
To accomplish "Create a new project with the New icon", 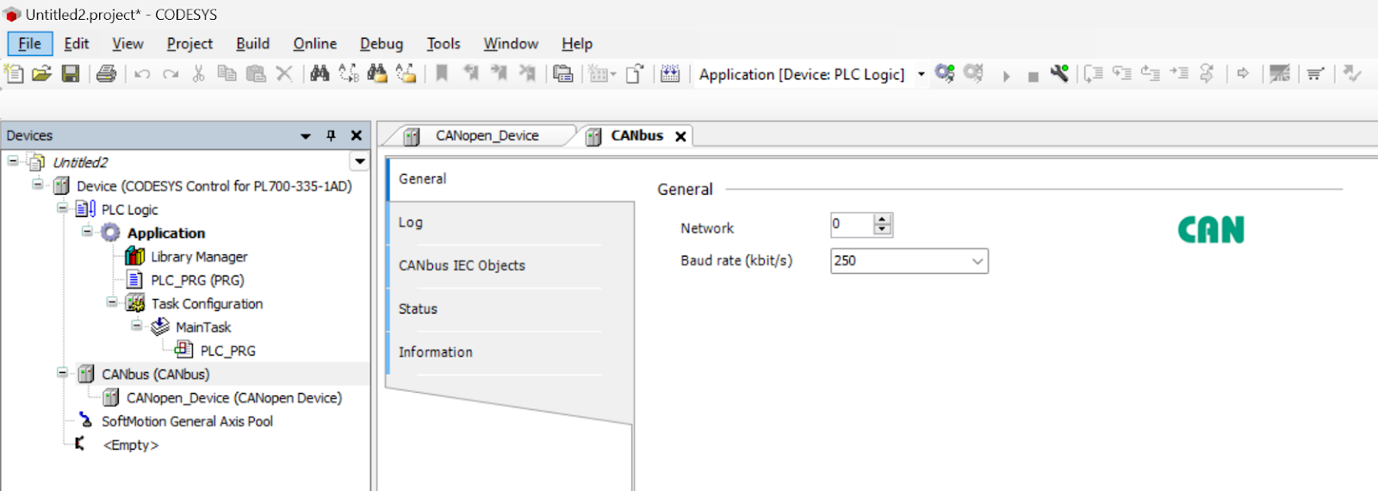I will (14, 73).
